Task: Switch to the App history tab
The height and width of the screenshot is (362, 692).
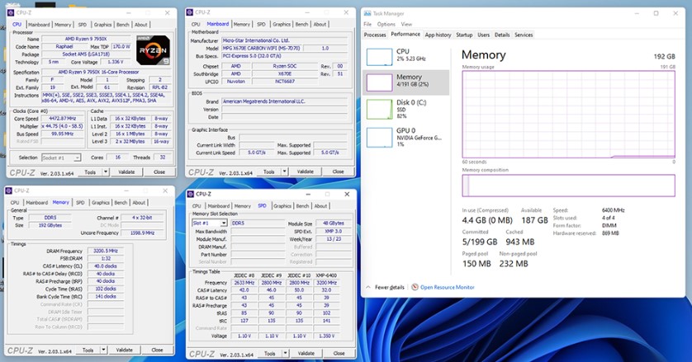Action: (438, 35)
